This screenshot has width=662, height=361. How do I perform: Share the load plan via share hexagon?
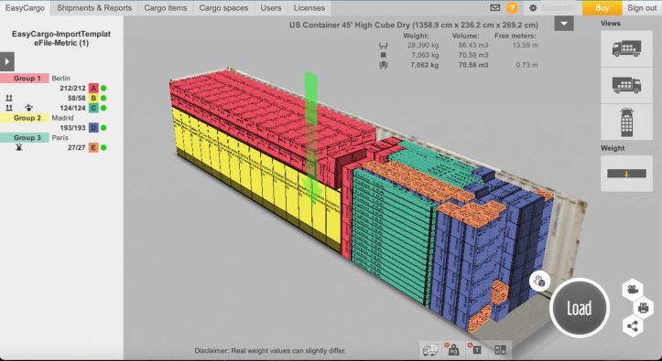(633, 326)
